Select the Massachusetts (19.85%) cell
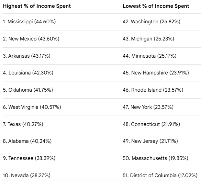This screenshot has height=181, width=201. coord(155,158)
